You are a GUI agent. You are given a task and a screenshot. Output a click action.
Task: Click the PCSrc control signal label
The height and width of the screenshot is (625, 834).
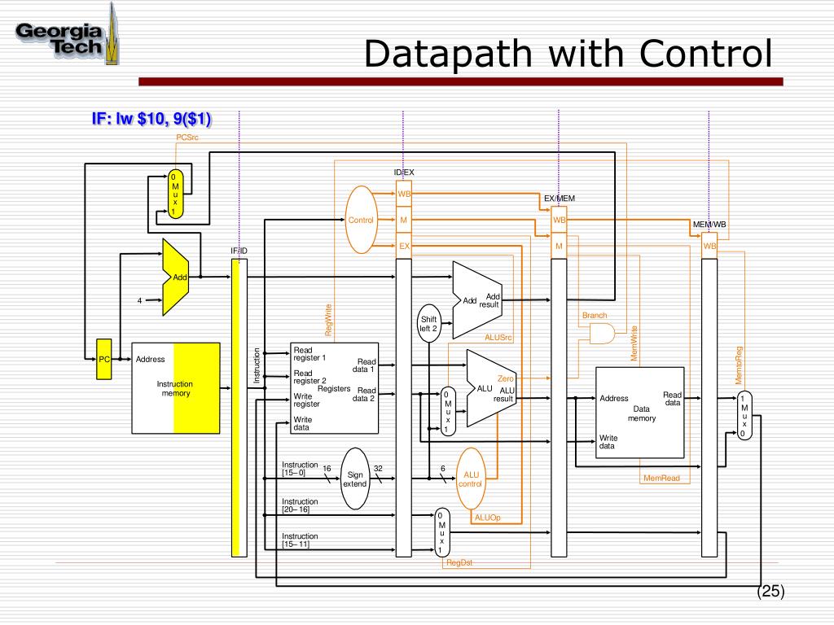pos(187,137)
